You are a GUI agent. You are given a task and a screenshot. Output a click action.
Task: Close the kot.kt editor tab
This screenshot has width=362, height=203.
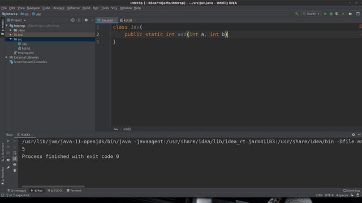tap(135, 20)
